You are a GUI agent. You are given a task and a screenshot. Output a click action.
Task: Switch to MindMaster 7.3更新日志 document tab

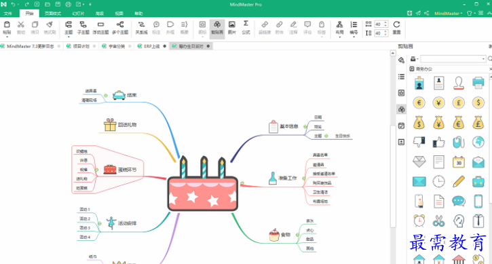31,46
